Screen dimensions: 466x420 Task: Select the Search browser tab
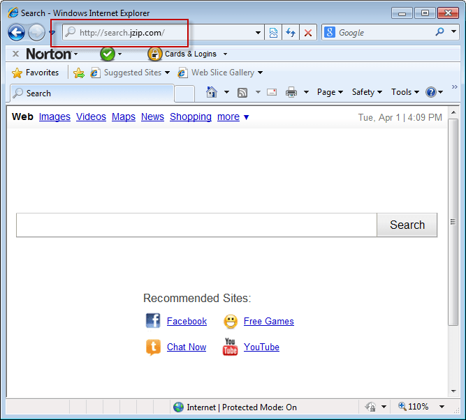coord(92,93)
